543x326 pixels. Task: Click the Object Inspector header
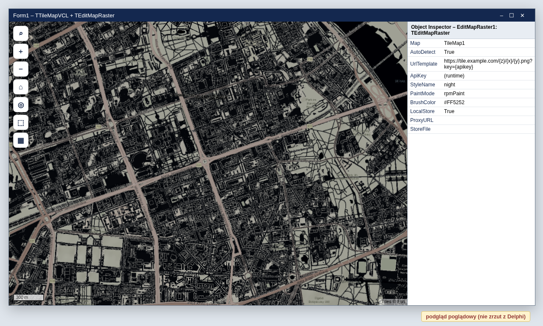pos(471,30)
